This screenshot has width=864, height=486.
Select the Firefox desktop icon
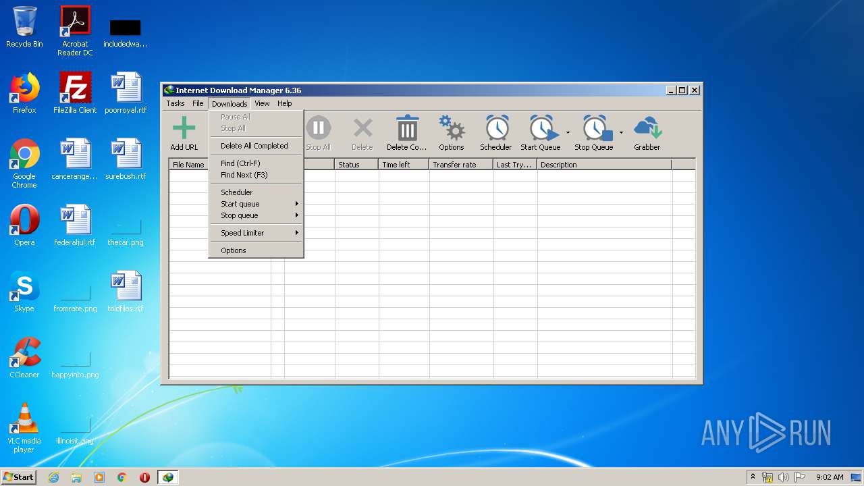pos(24,93)
